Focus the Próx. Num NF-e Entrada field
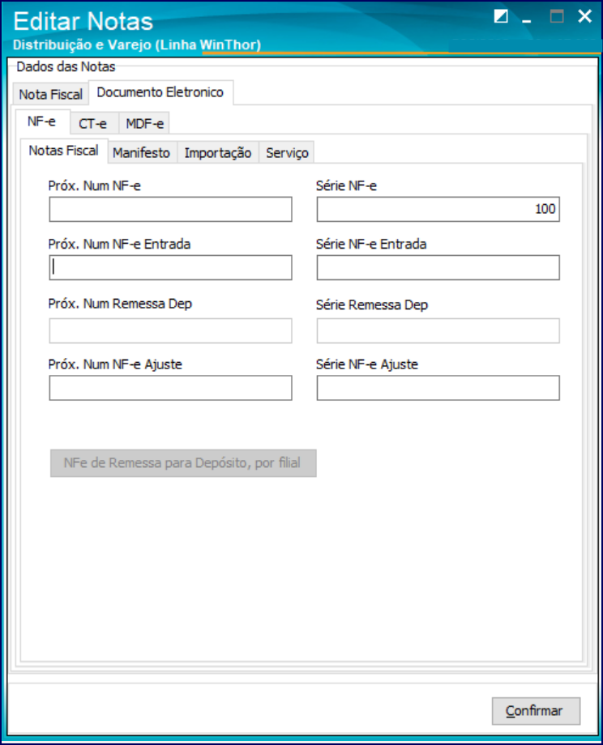Image resolution: width=603 pixels, height=745 pixels. [x=170, y=267]
